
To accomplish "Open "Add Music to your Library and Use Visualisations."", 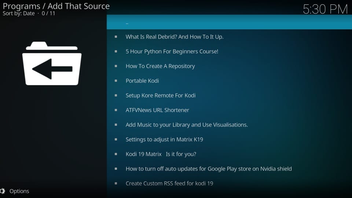I will tap(229, 125).
